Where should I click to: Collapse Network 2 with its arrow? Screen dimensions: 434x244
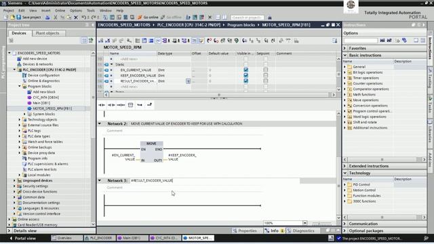pos(100,123)
